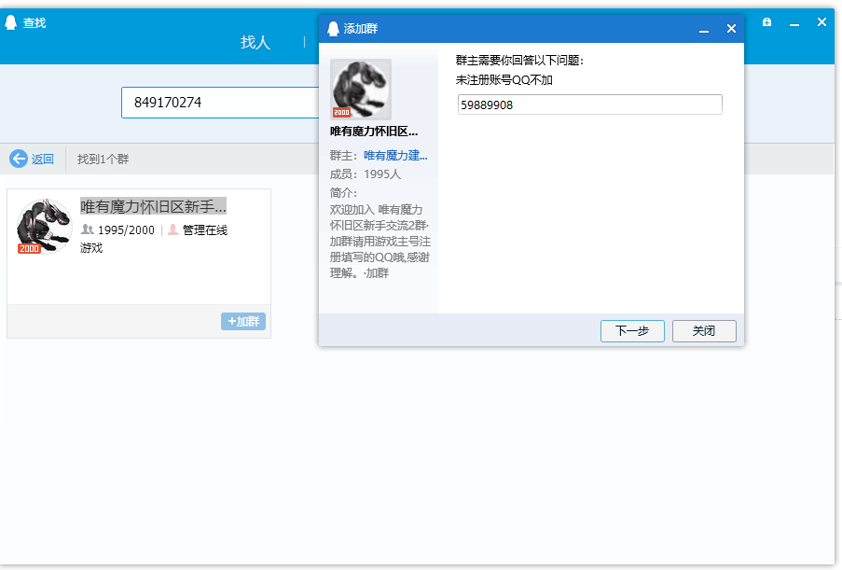Open the highlighted group name in the search result
Screen dimensions: 842x570
click(x=153, y=206)
